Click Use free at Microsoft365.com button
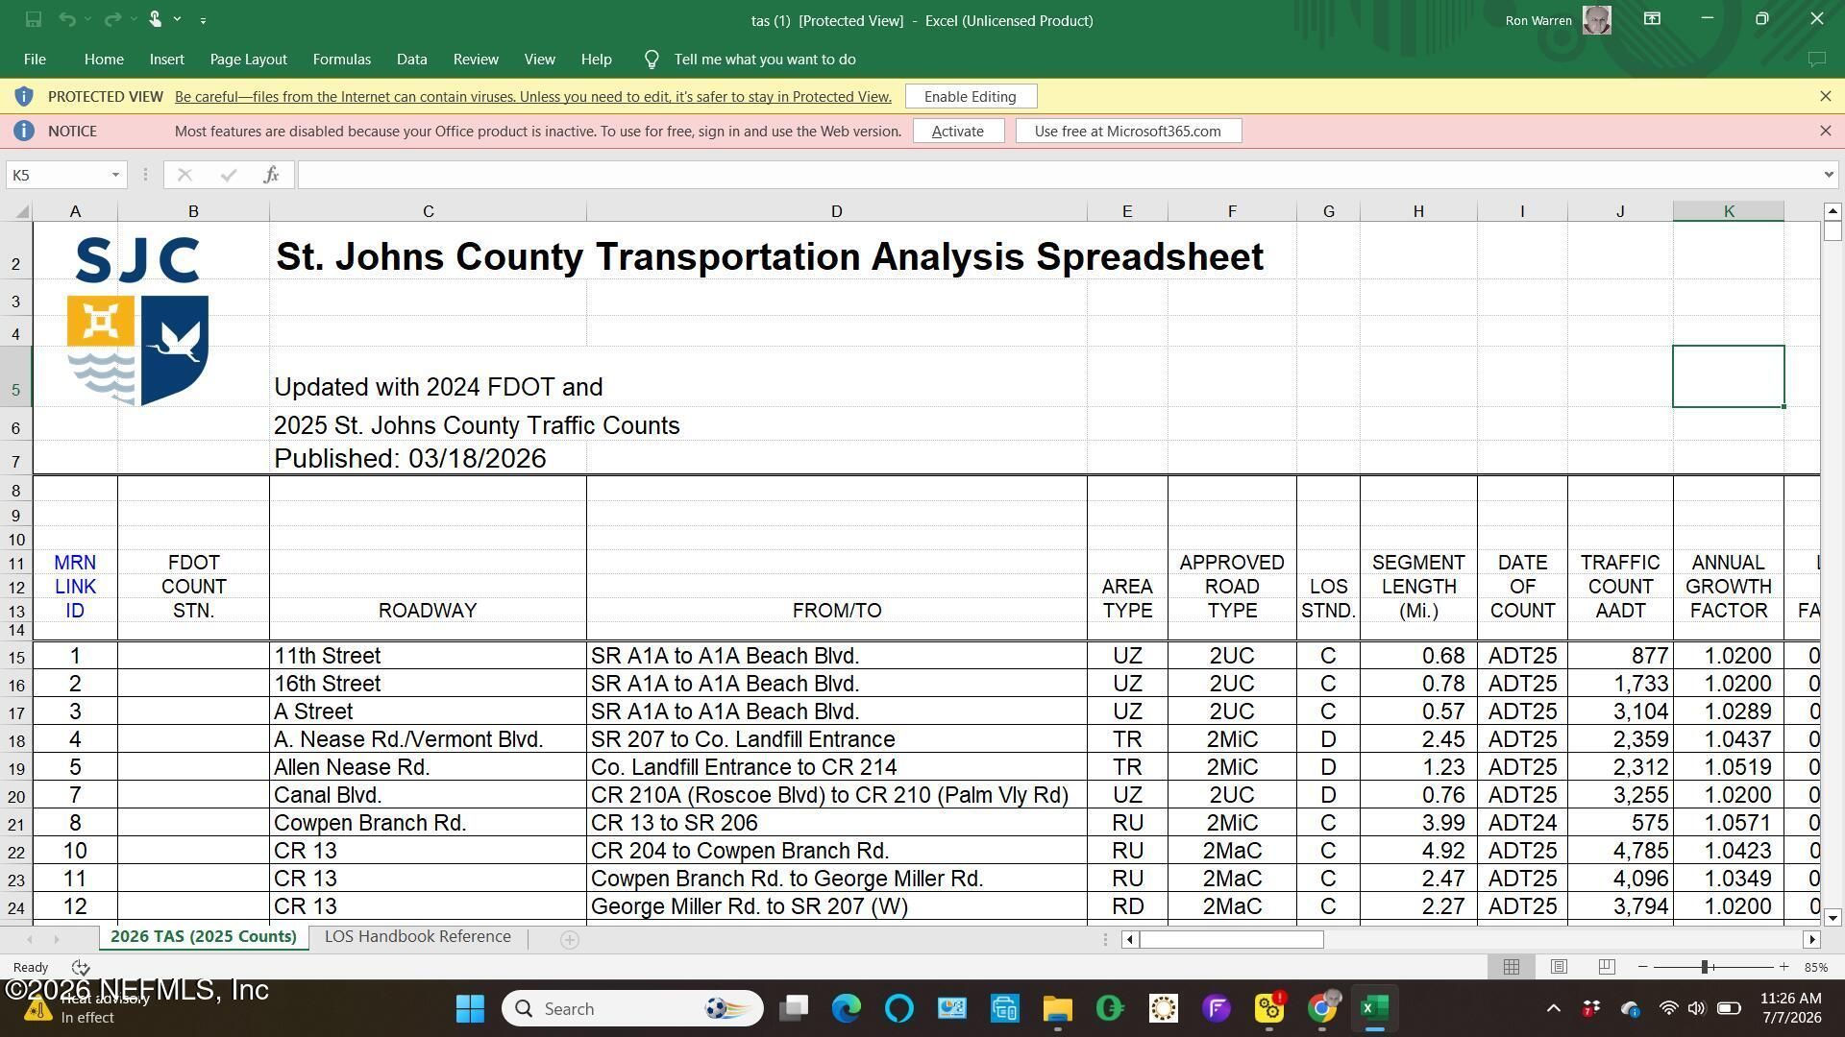The width and height of the screenshot is (1845, 1037). [x=1128, y=132]
